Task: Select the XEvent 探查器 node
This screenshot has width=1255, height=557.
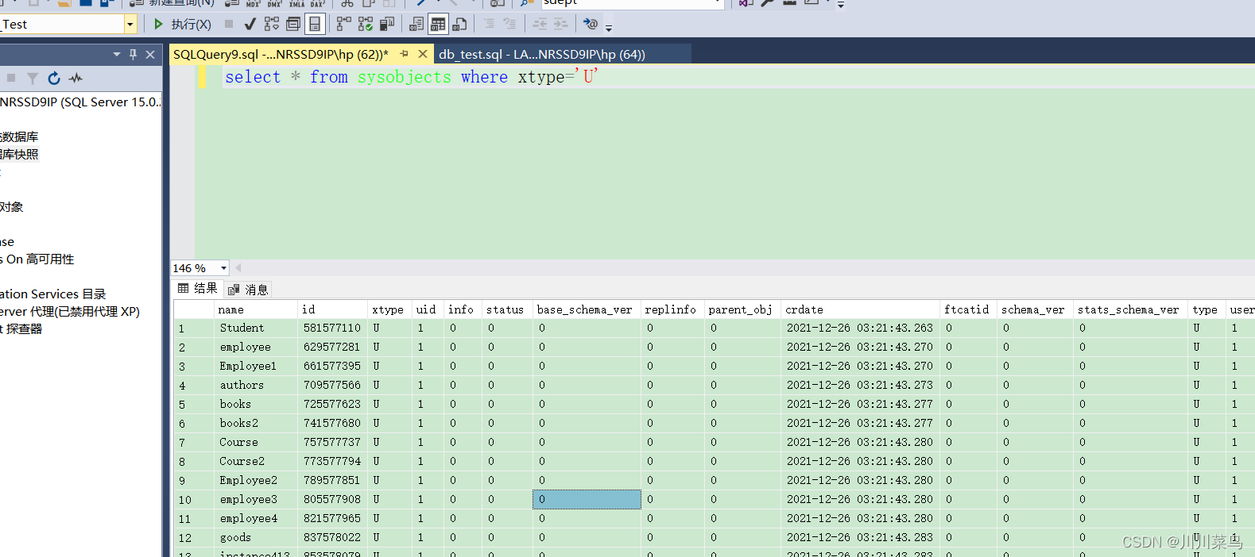Action: click(21, 328)
